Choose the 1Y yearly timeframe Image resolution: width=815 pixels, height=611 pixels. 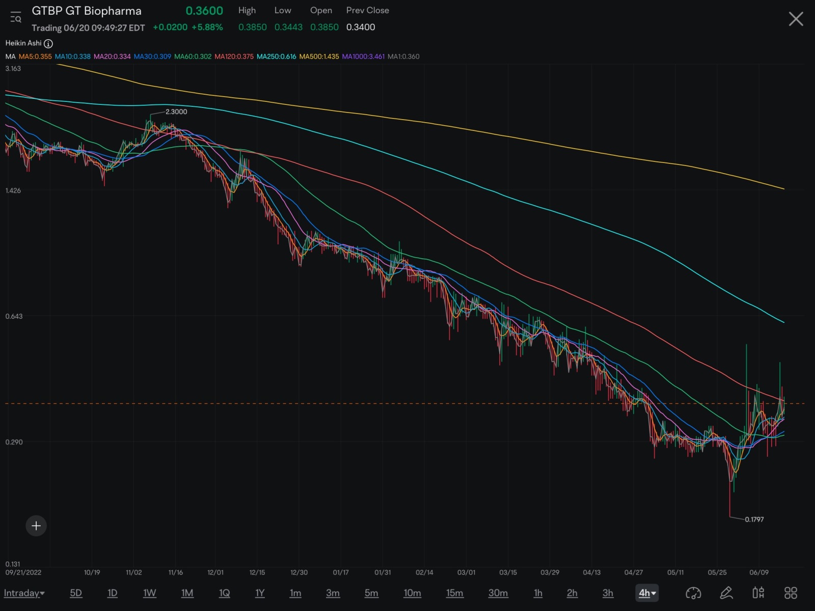pos(260,593)
